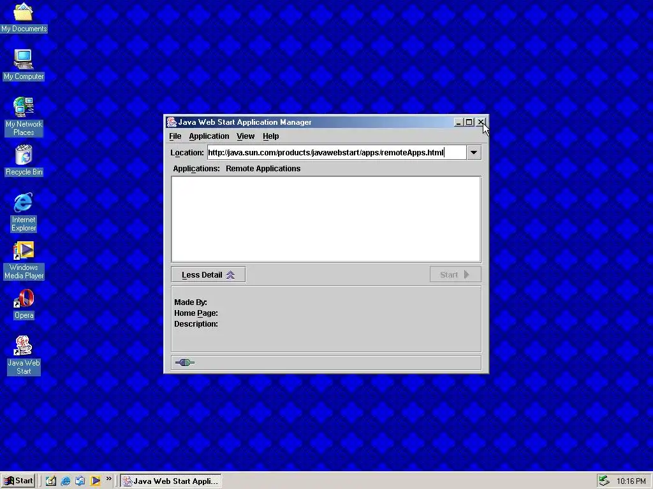
Task: Close the Java Web Start window
Action: 481,122
